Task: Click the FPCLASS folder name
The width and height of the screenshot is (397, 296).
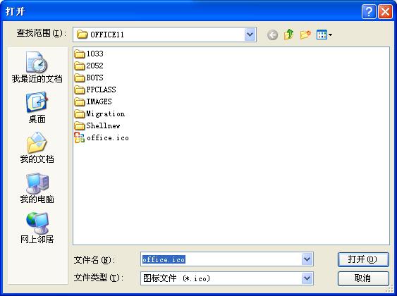Action: 101,90
